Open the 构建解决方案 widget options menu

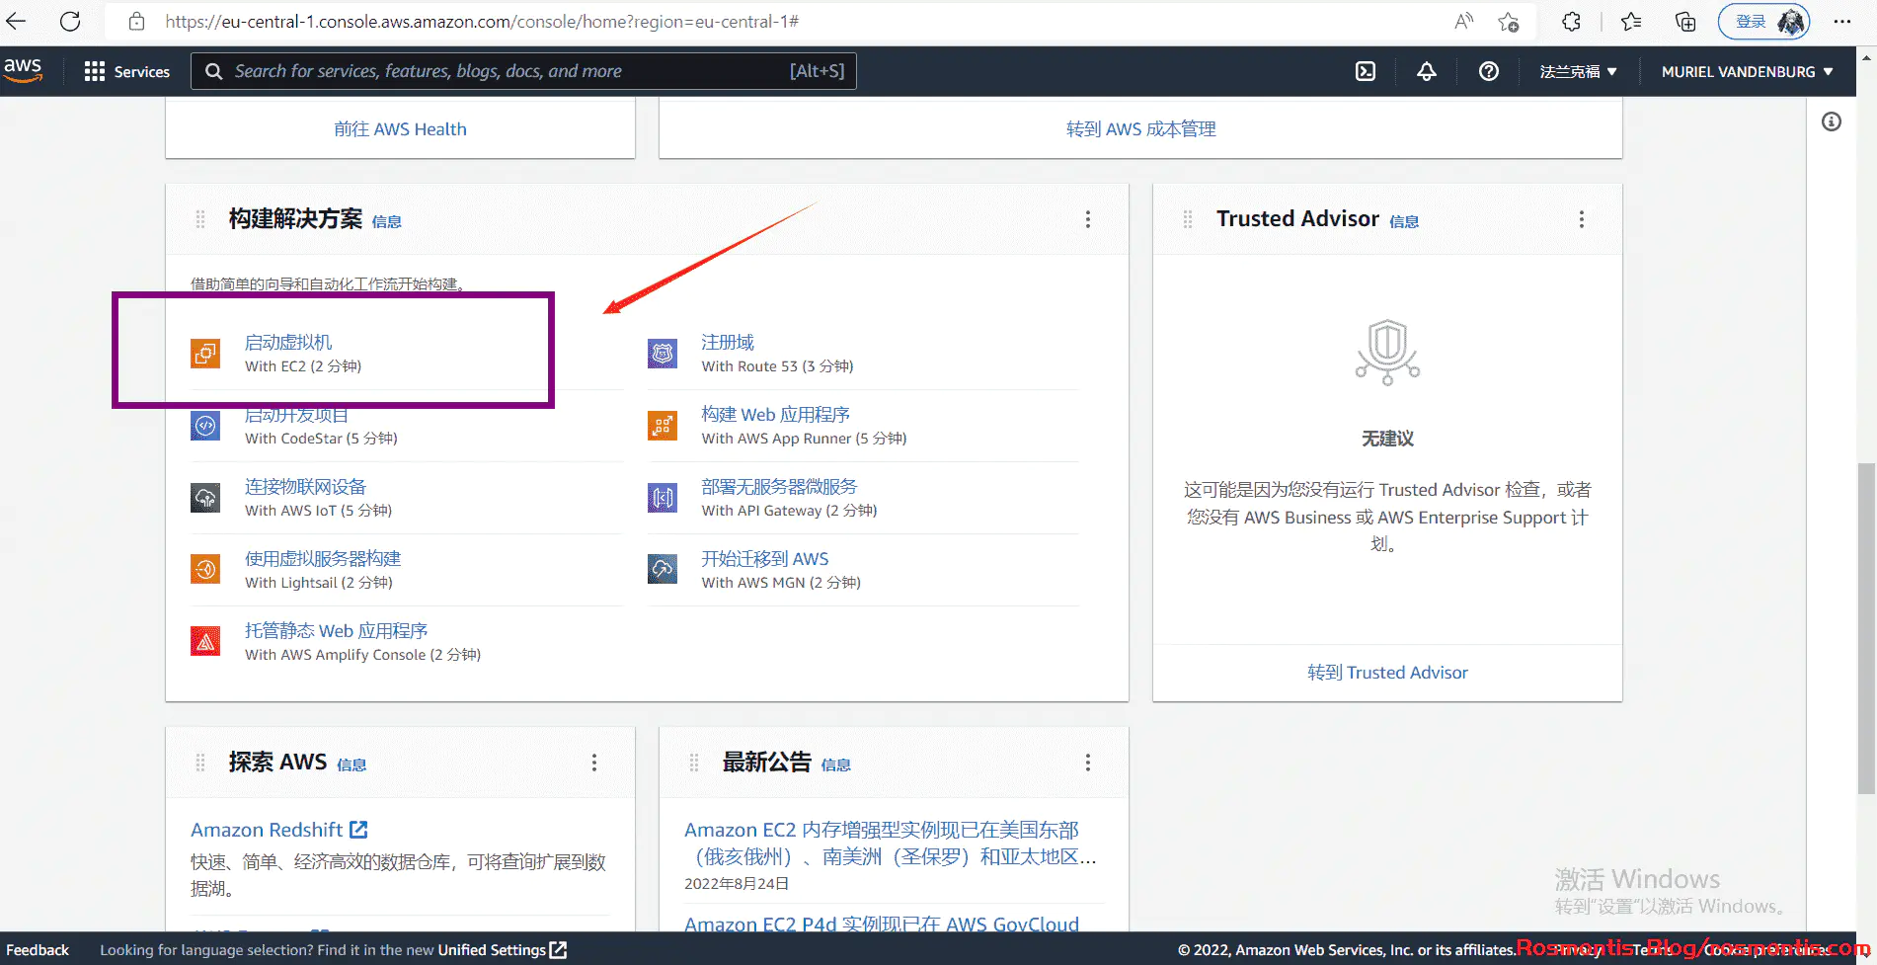click(1088, 219)
